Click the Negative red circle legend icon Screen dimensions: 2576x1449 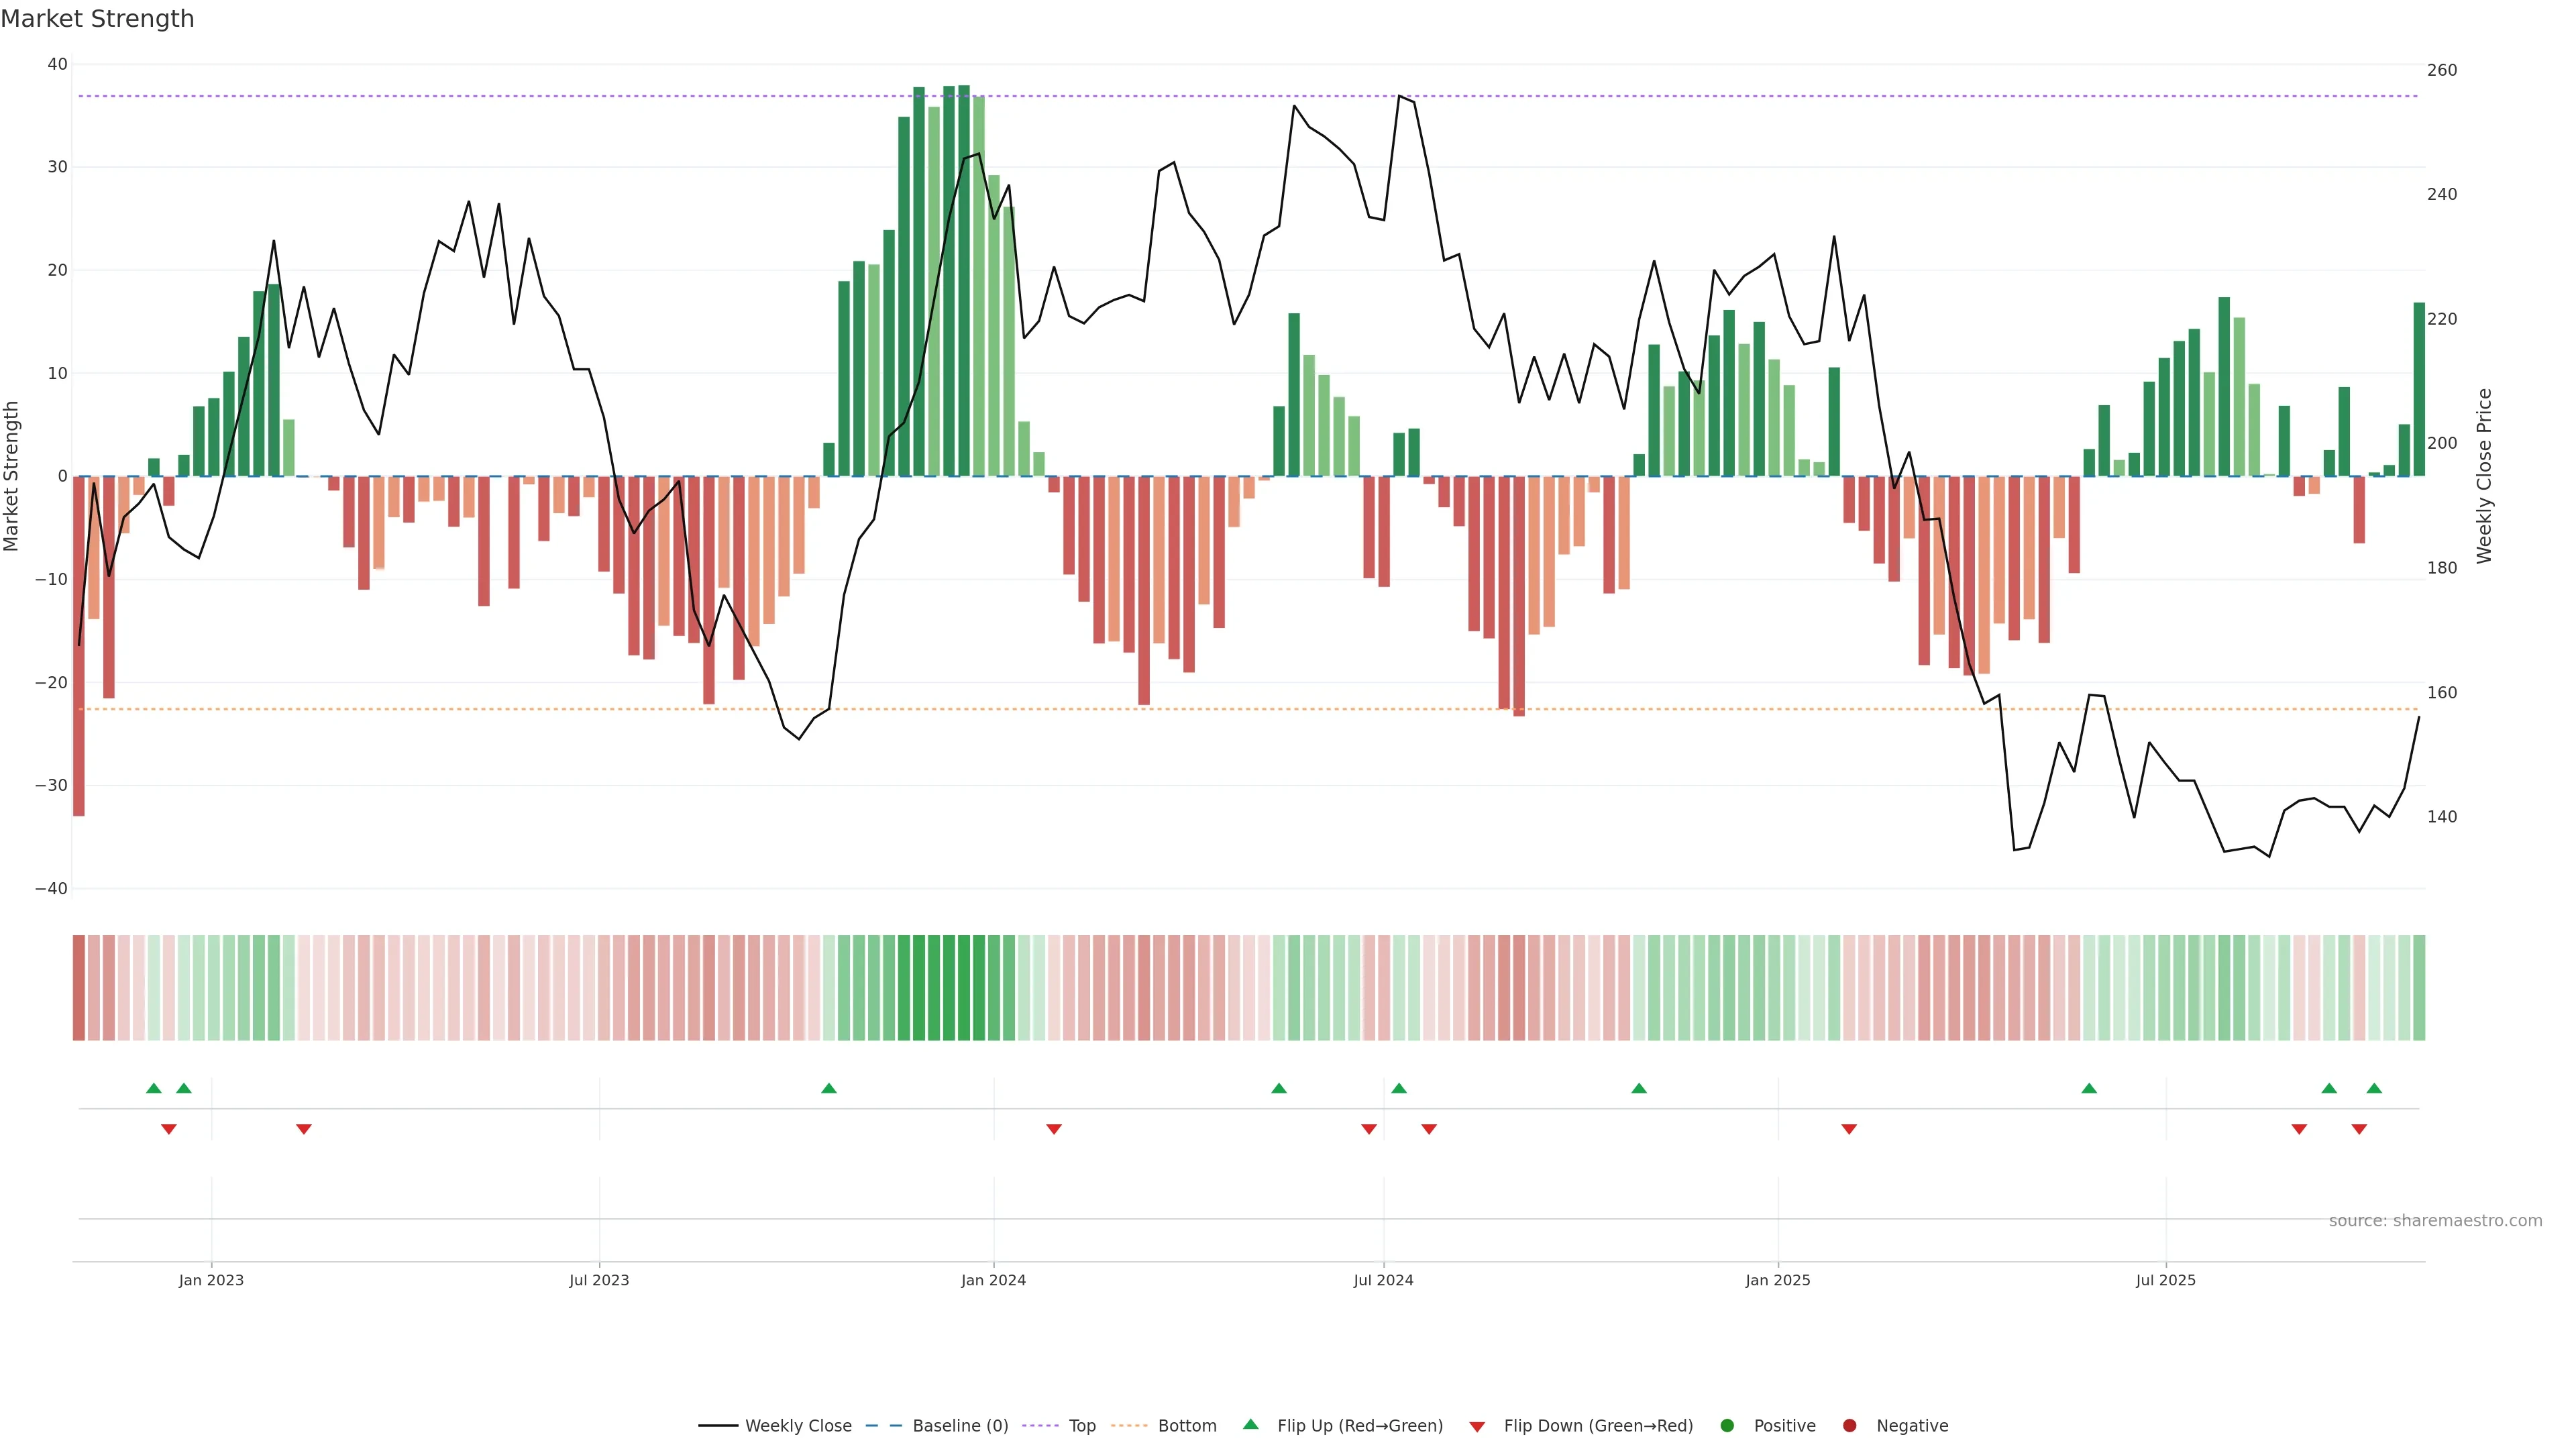(1849, 1426)
